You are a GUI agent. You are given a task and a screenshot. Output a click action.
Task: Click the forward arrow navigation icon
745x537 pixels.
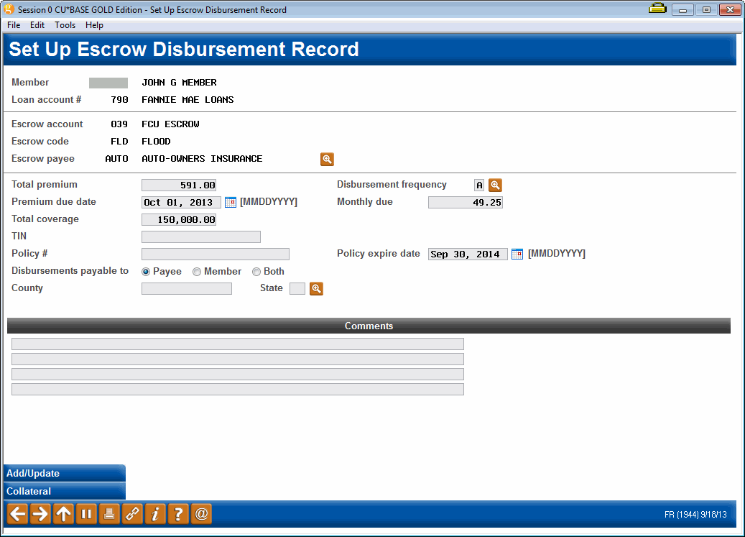click(40, 514)
